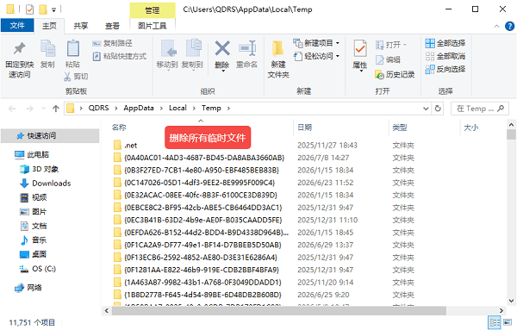
Task: Pin to Quick Access (固定到快速访问)
Action: click(x=20, y=59)
